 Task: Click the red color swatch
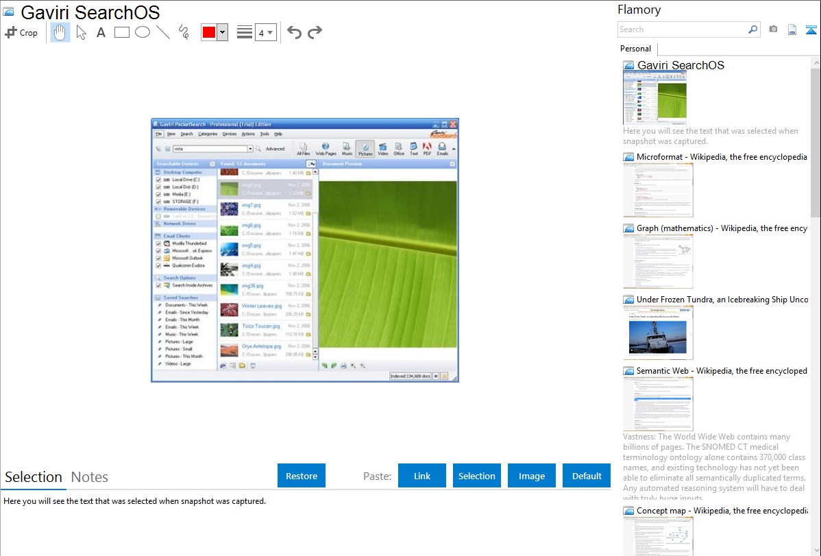(209, 32)
